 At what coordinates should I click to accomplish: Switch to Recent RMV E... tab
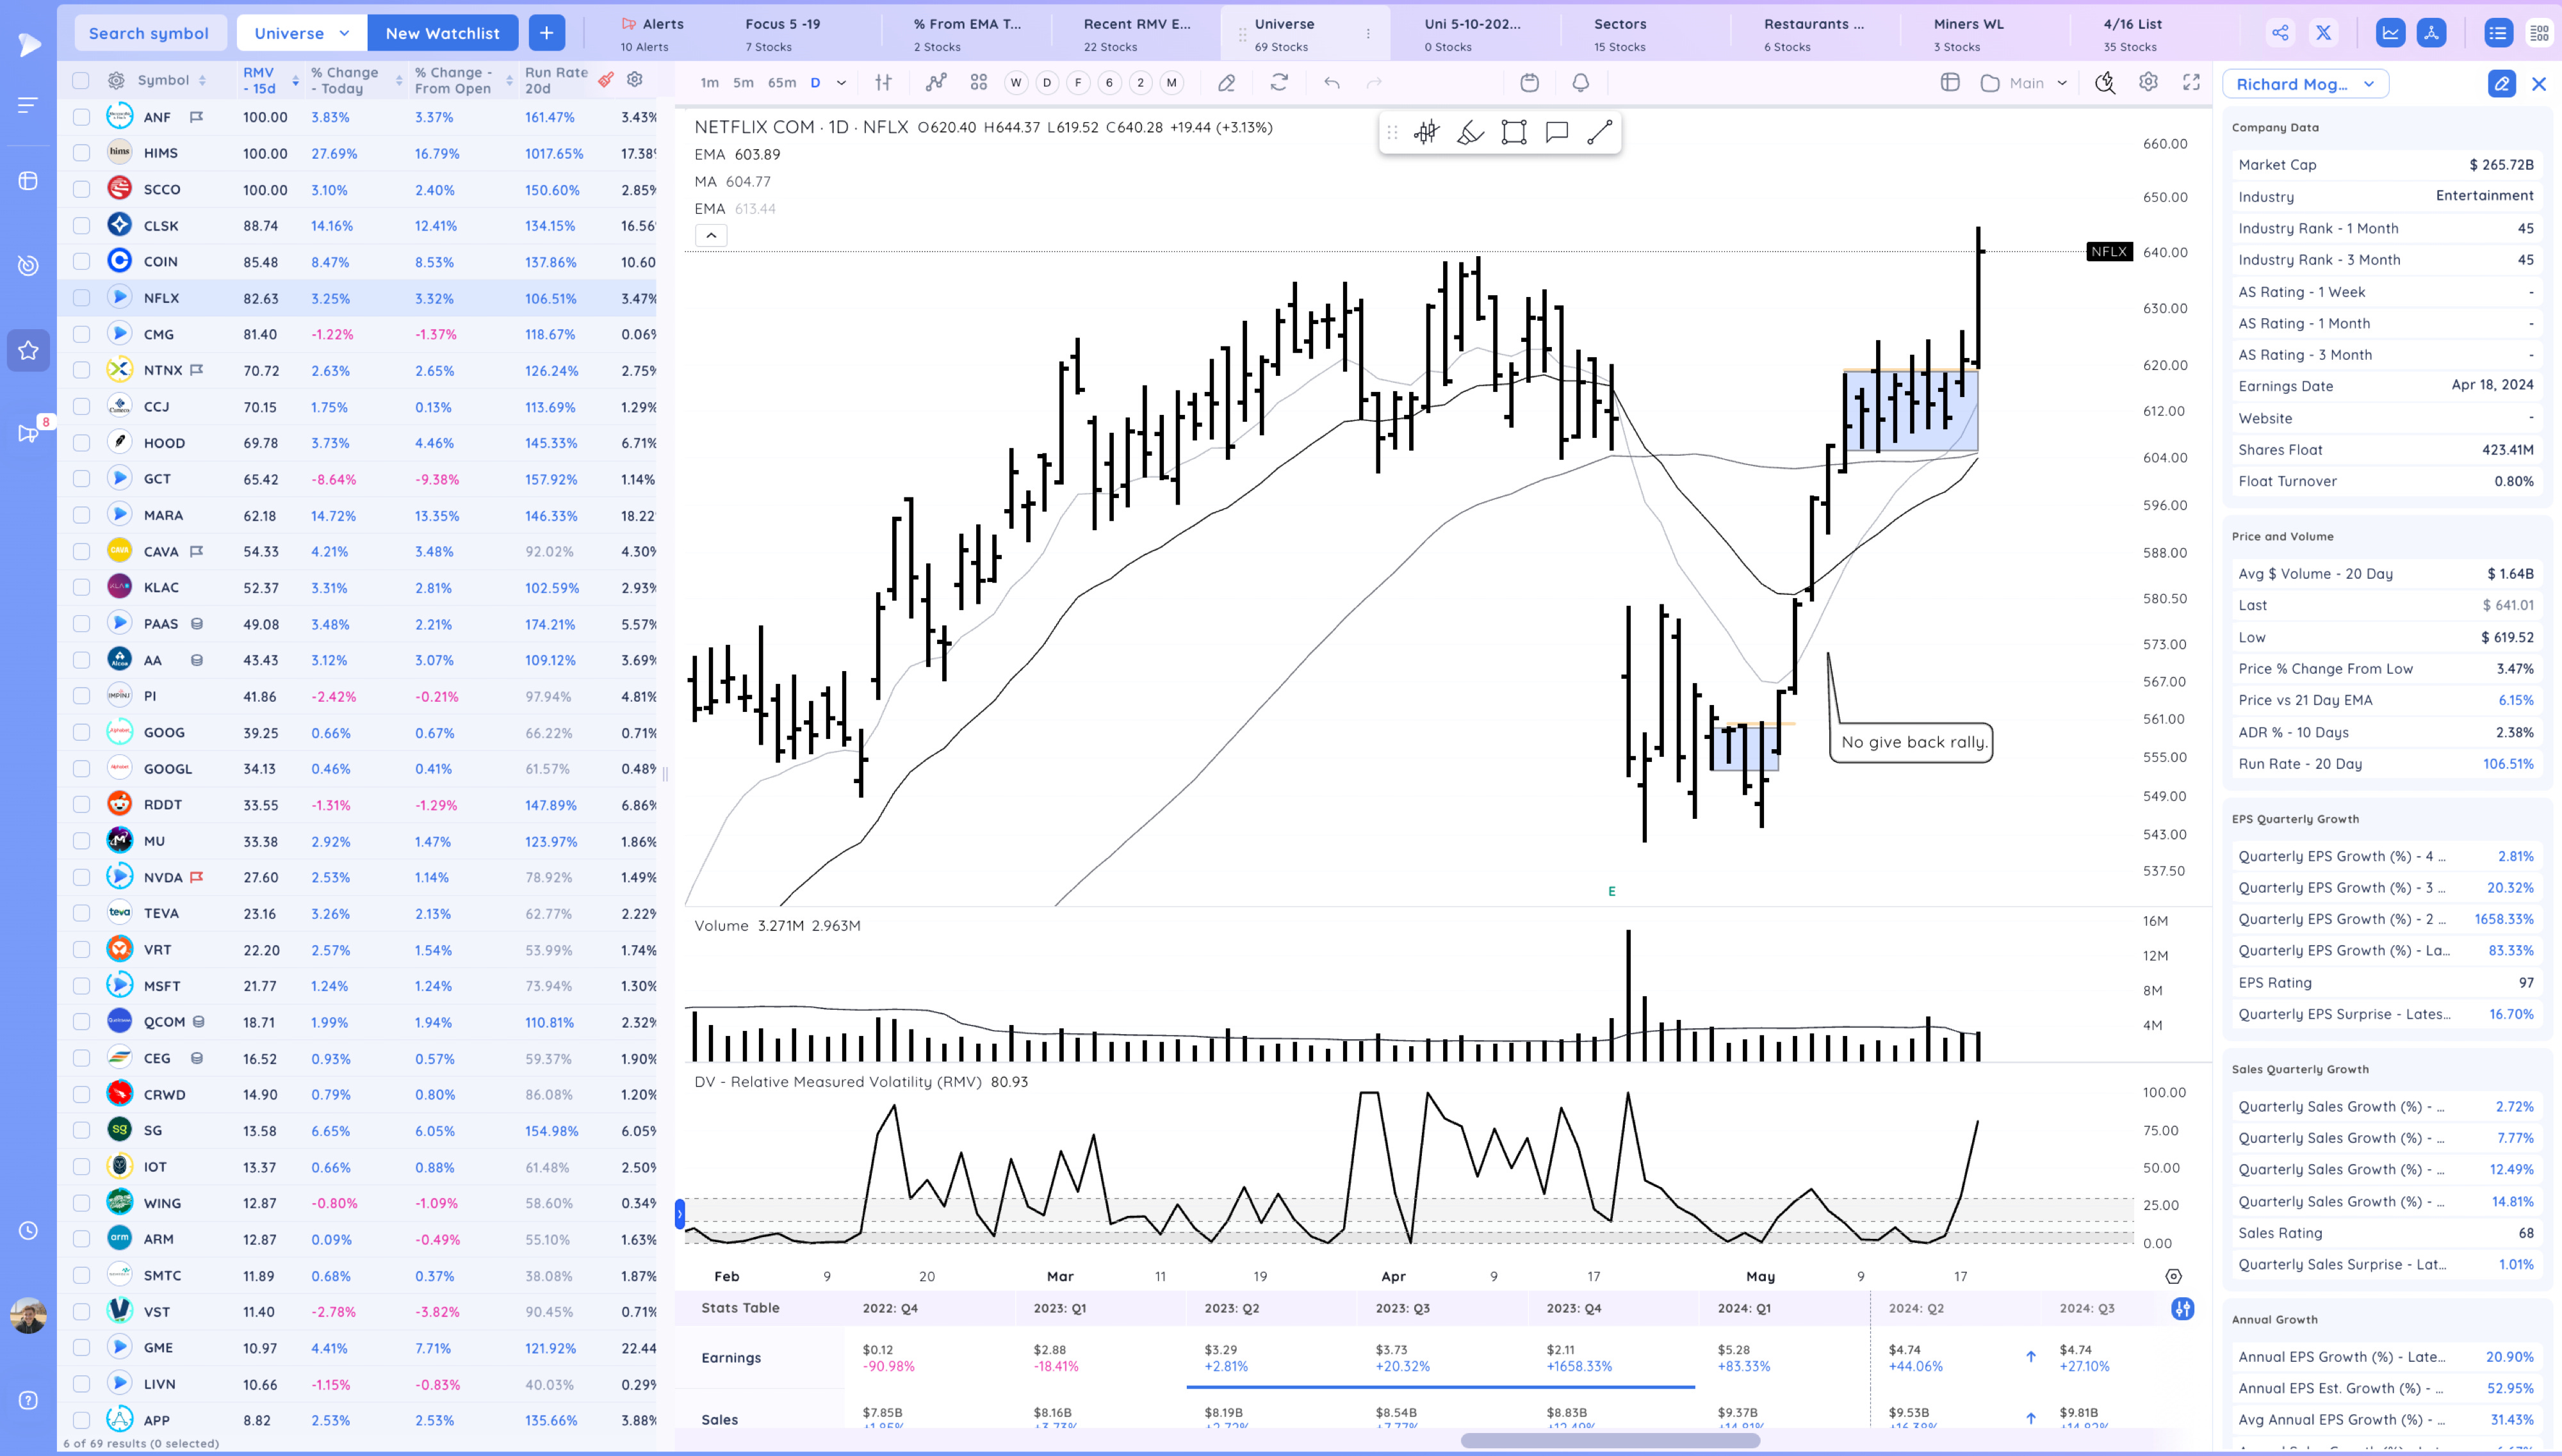[1137, 33]
